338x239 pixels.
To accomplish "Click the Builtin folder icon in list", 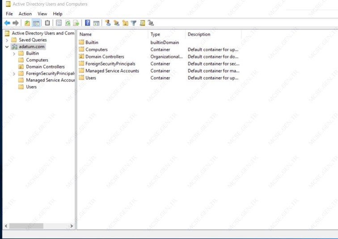I will [81, 42].
